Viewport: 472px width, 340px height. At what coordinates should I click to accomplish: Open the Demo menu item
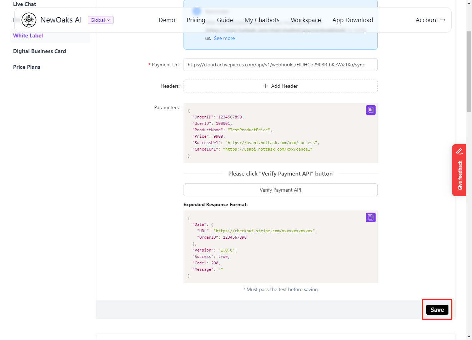(x=167, y=20)
